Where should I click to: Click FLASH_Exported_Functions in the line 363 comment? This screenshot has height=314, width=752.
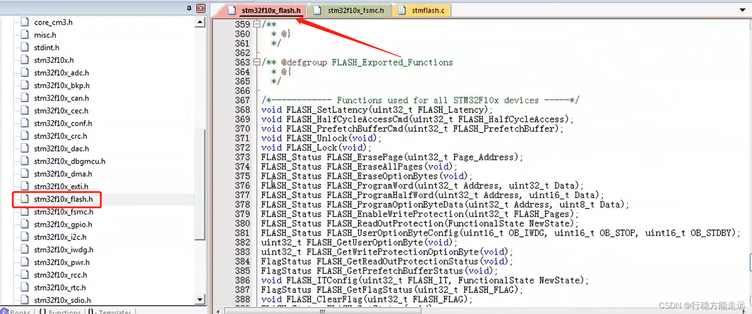coord(392,62)
